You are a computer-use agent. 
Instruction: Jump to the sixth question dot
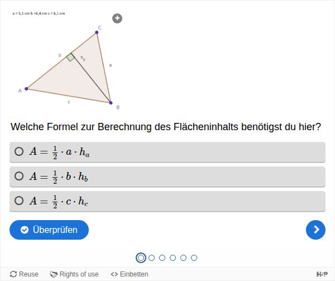194,258
